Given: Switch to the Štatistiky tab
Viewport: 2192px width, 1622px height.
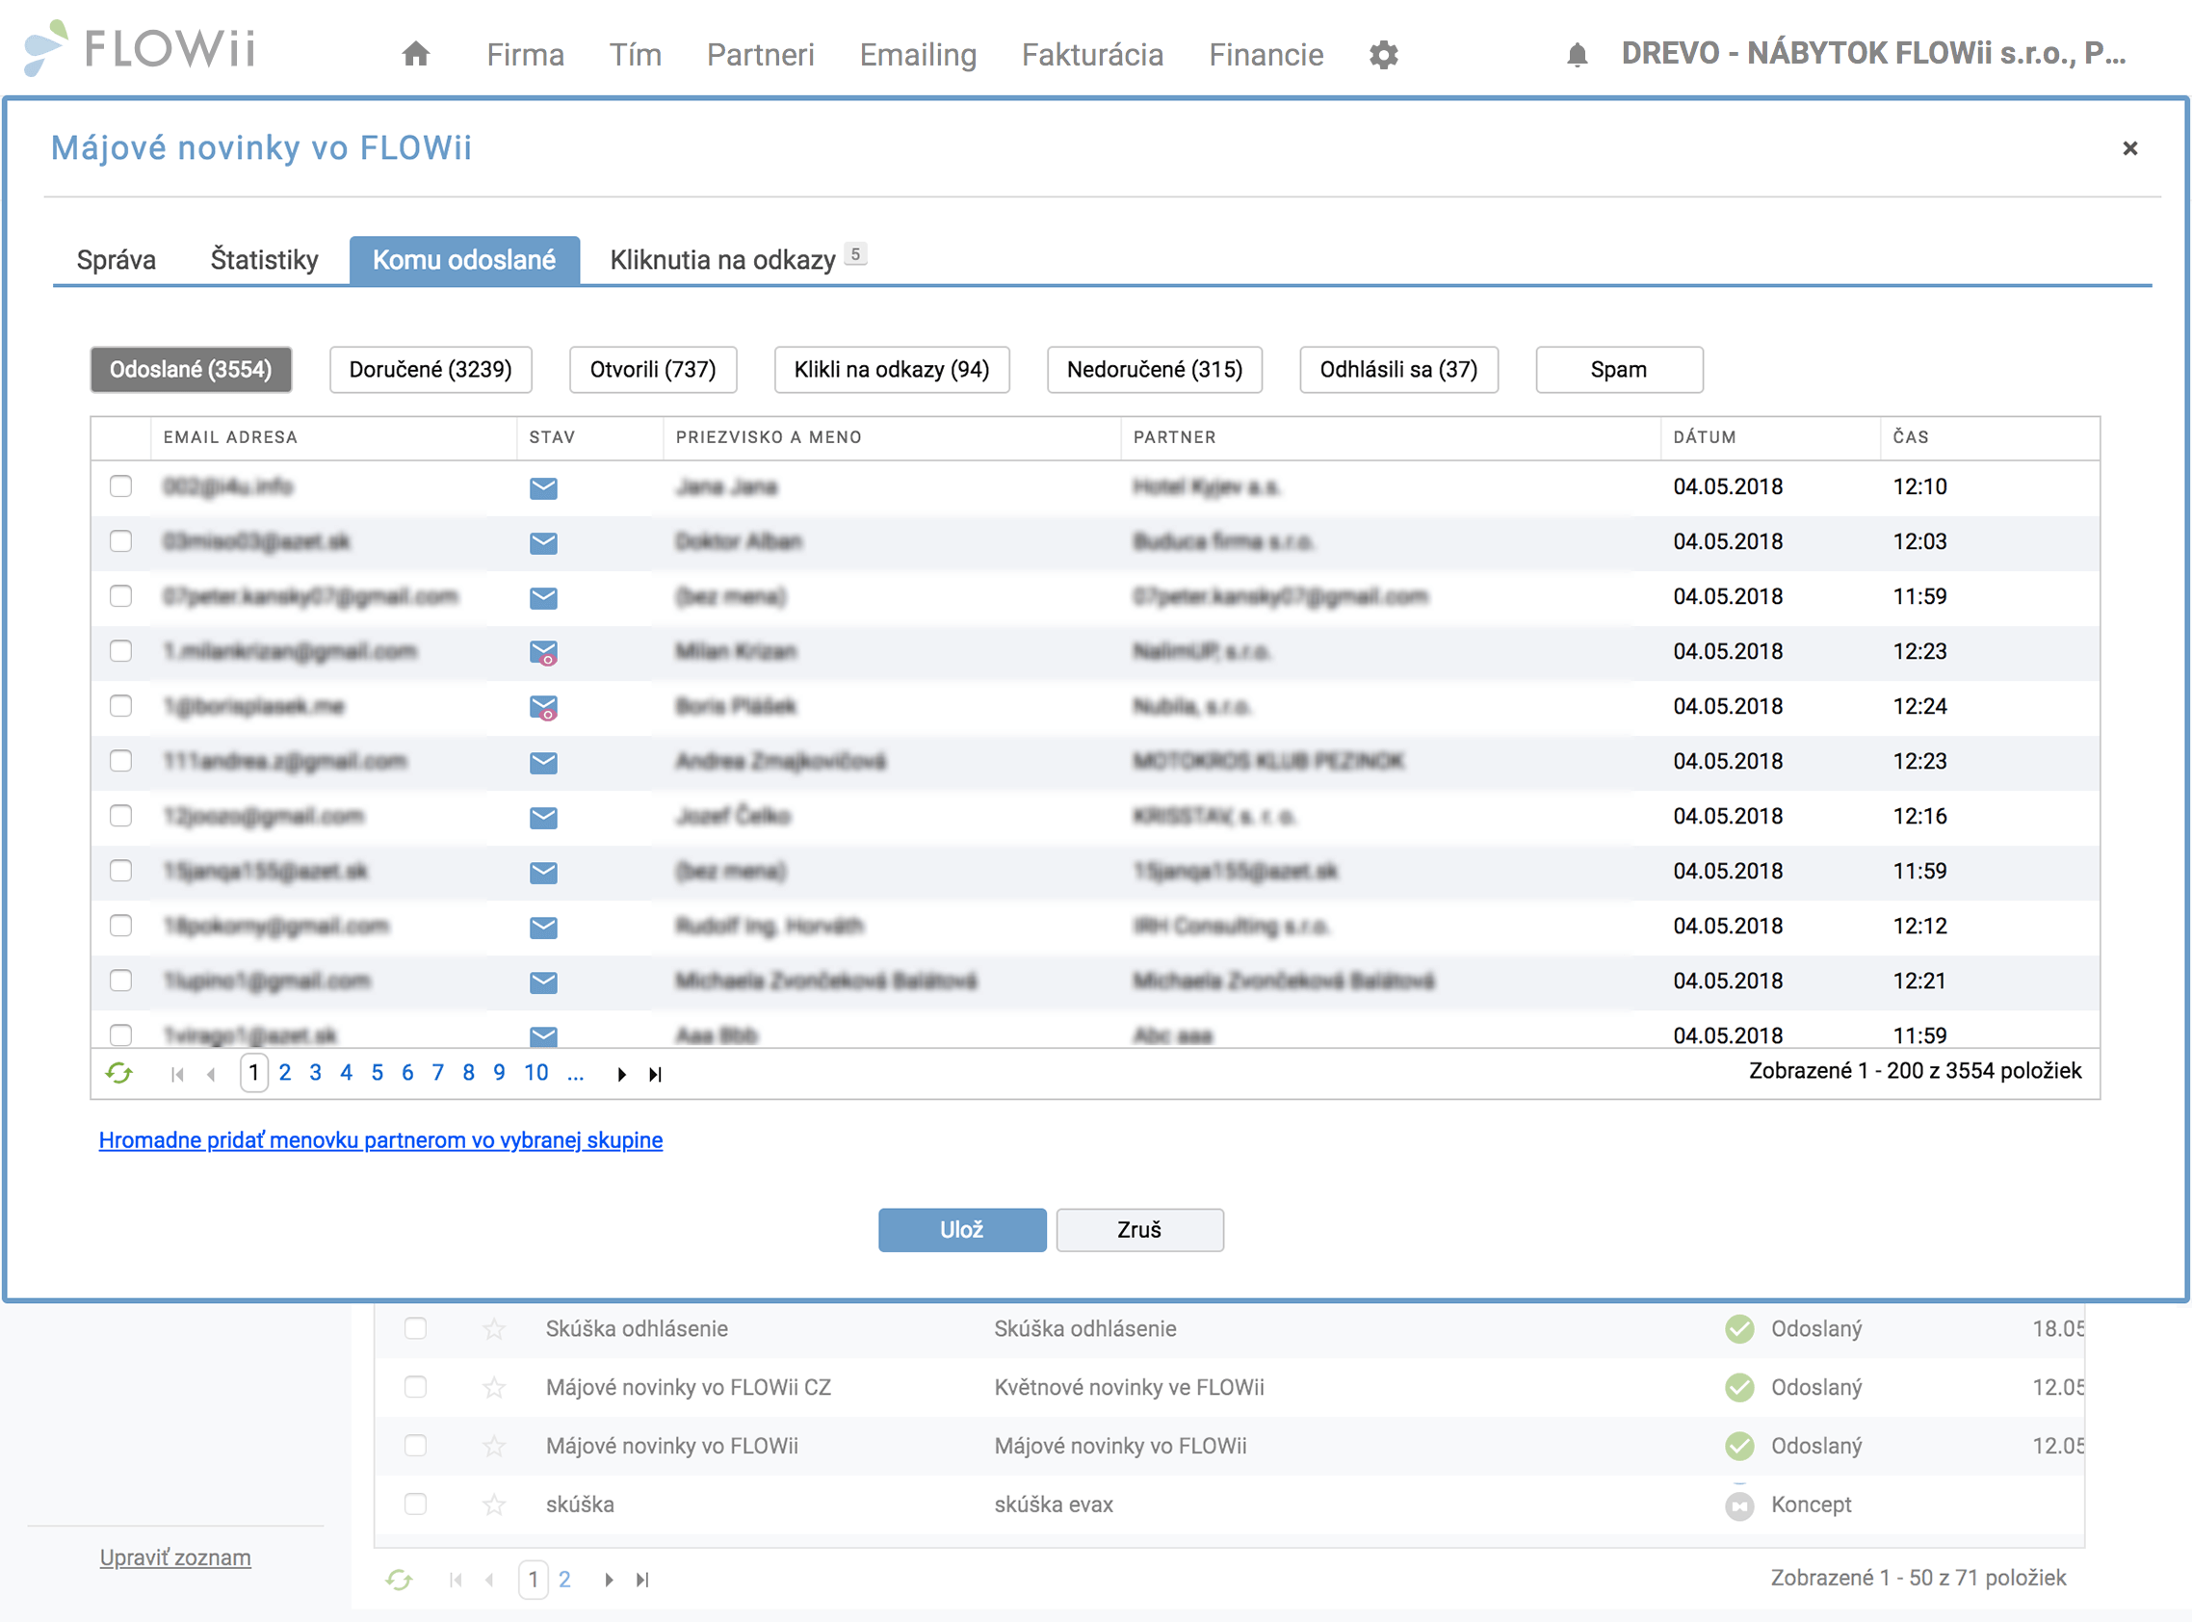Looking at the screenshot, I should tap(264, 259).
